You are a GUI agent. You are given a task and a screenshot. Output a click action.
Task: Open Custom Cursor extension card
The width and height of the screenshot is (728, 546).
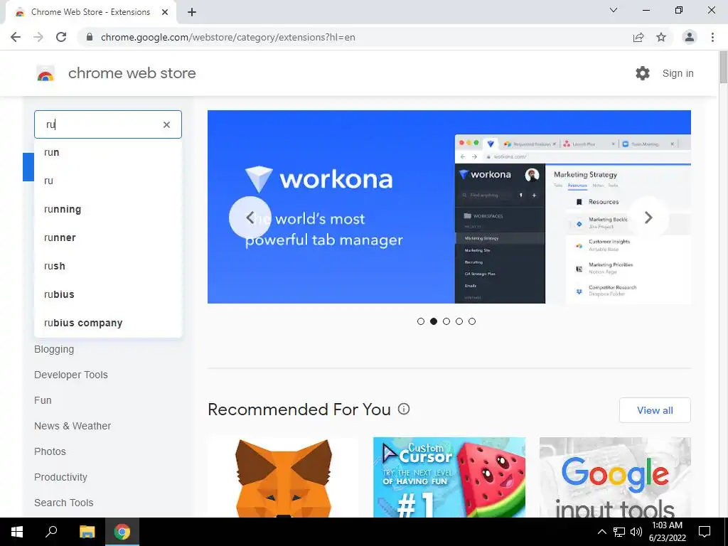(x=449, y=477)
